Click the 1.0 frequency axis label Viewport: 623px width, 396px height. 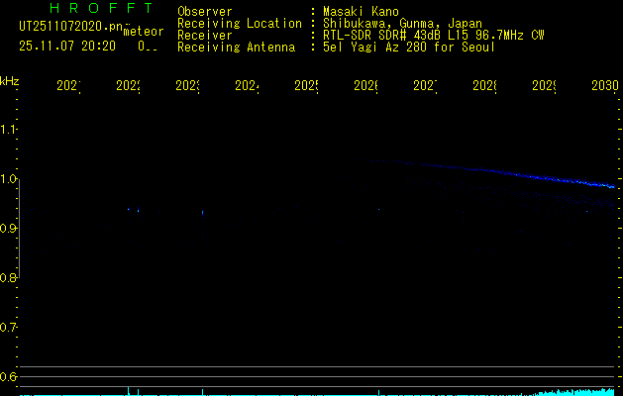(8, 179)
